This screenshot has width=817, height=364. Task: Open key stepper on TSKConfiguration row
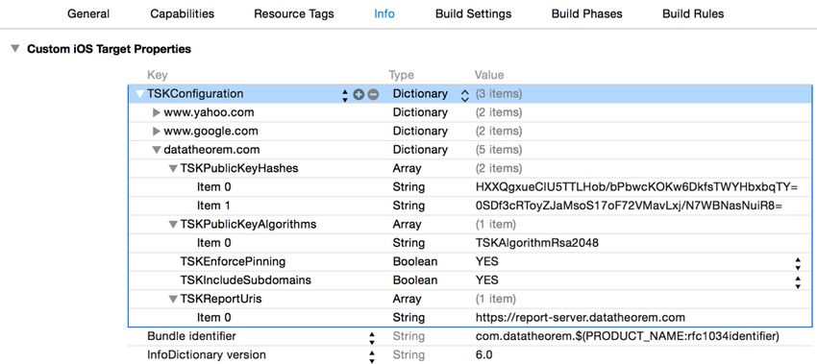[x=344, y=95]
